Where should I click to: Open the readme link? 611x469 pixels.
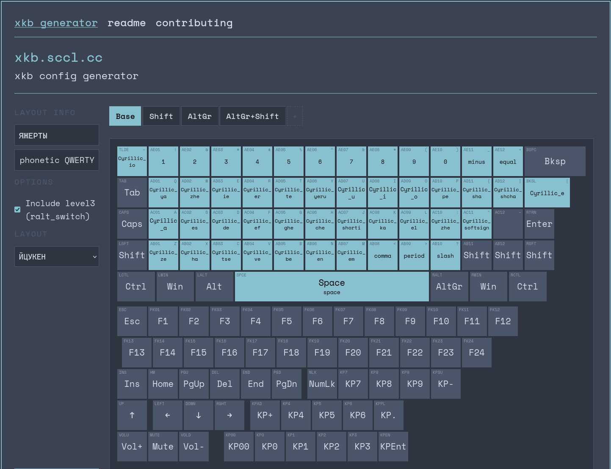tap(127, 23)
